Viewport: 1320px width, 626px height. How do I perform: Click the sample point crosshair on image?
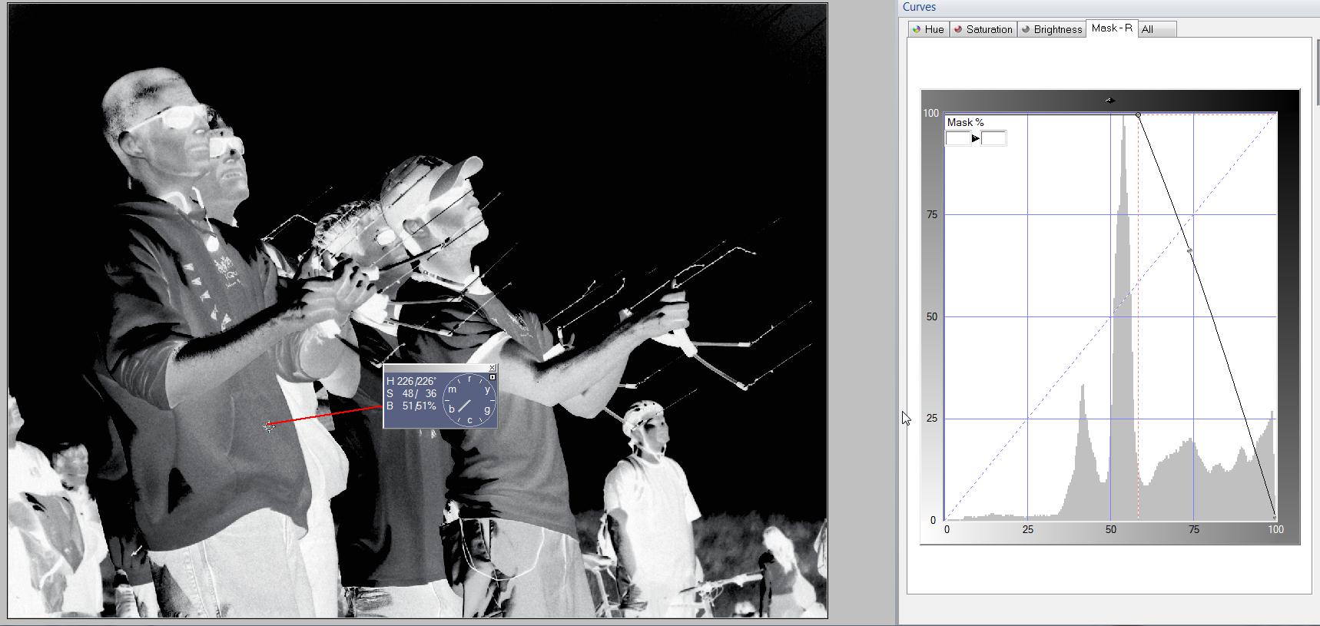pos(268,426)
